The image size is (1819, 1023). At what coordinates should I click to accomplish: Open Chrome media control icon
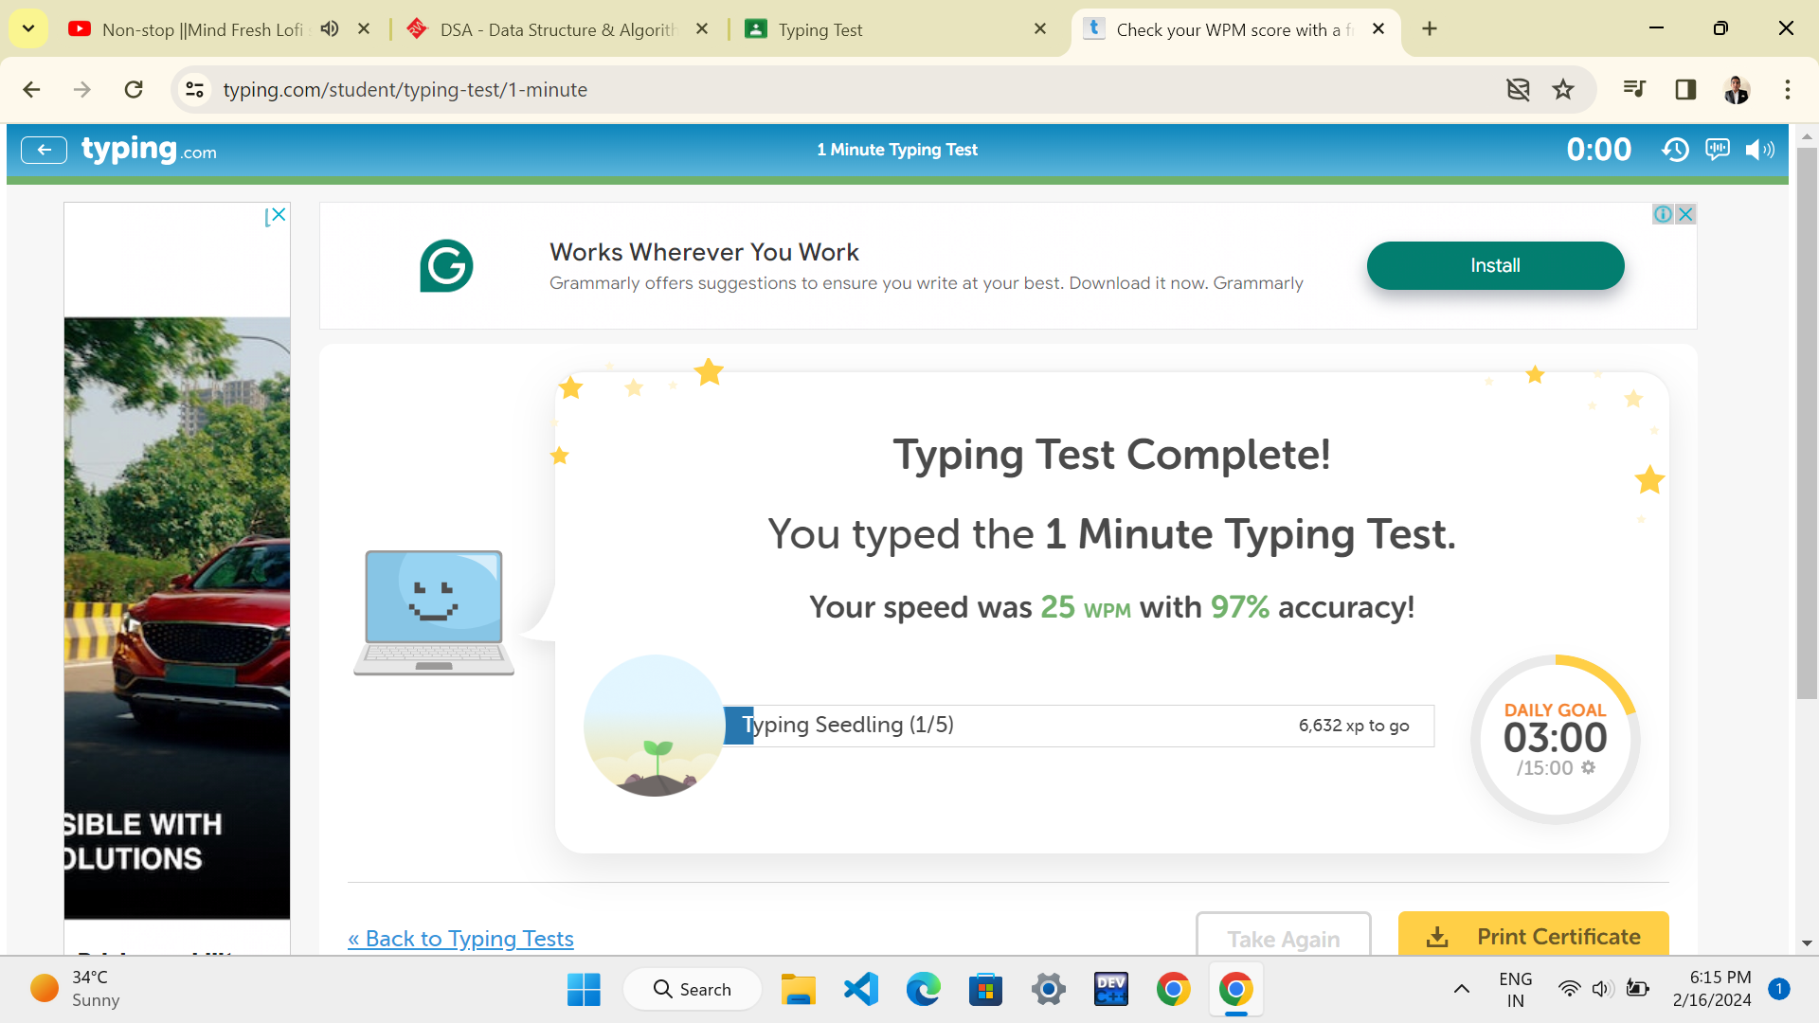click(x=1634, y=90)
